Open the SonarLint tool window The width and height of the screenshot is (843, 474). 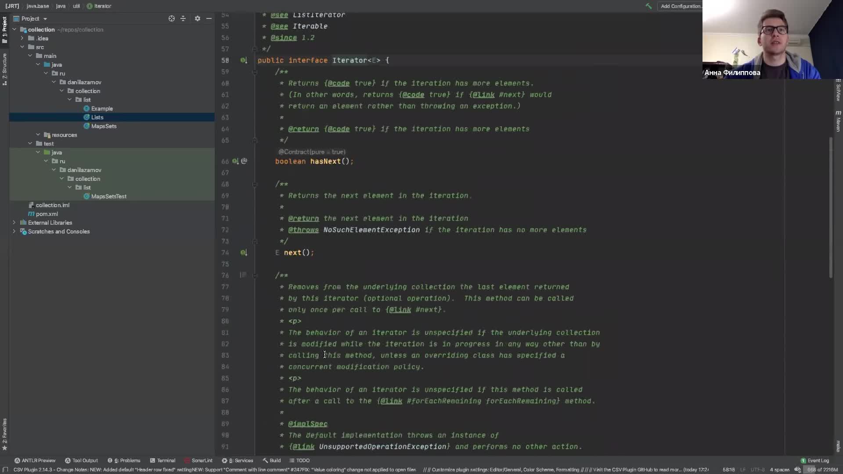(x=198, y=460)
